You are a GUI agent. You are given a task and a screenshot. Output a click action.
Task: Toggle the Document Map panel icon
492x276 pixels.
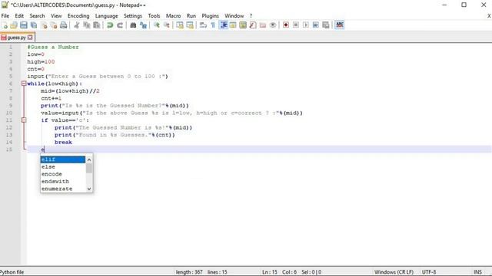(x=243, y=25)
